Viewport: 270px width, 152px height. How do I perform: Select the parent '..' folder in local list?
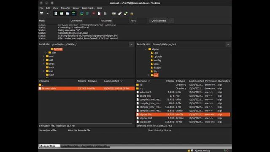pyautogui.click(x=86, y=84)
